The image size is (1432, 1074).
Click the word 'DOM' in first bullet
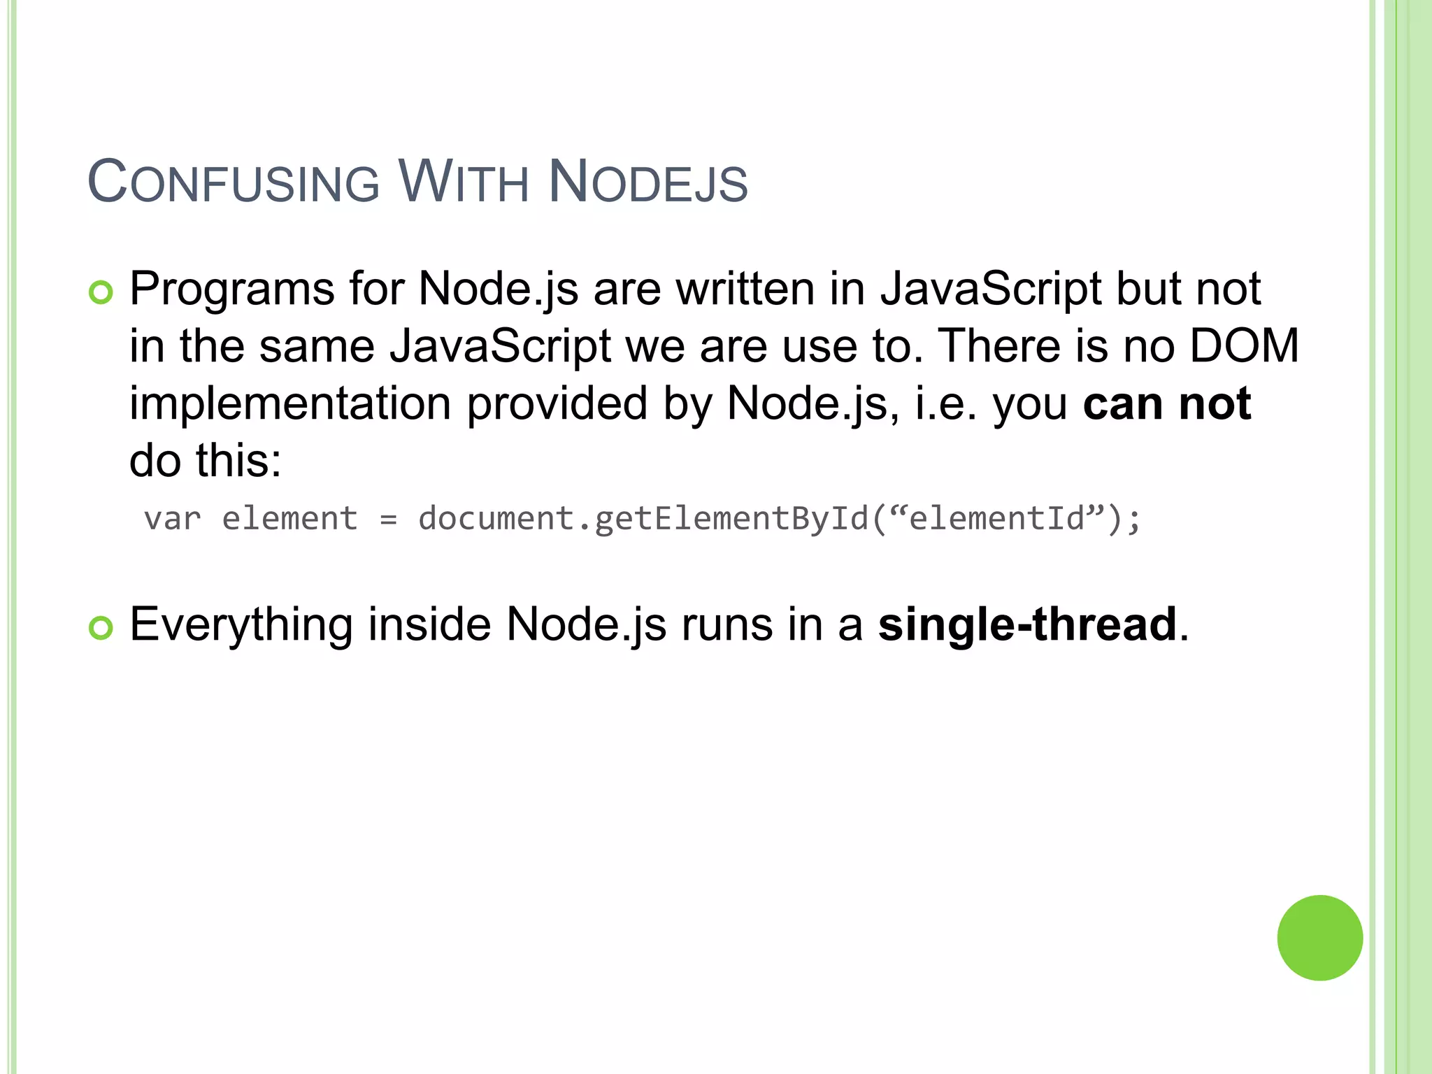tap(1244, 345)
